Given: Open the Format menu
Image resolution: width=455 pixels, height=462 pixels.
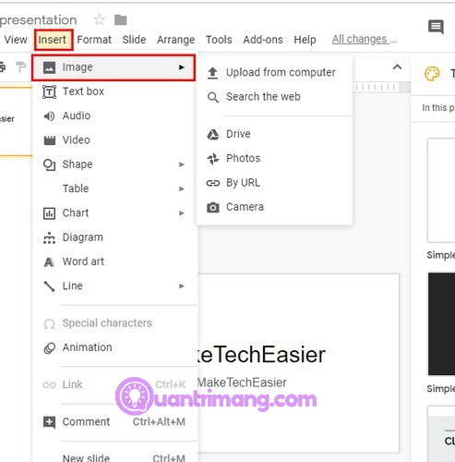Looking at the screenshot, I should (94, 40).
